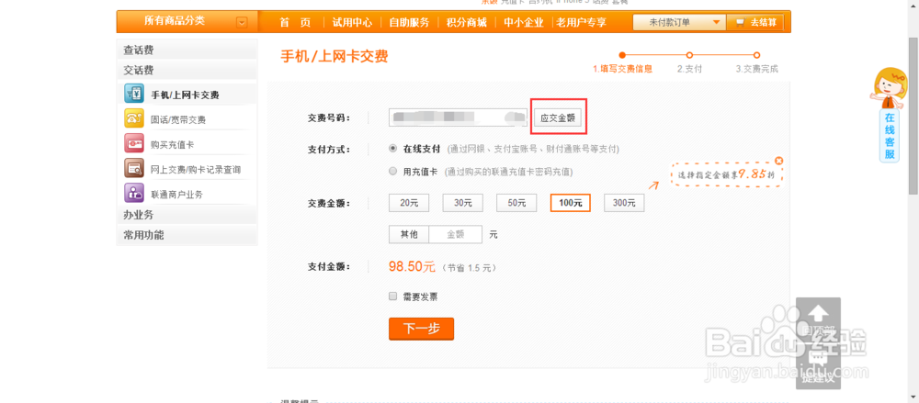Check the 需要发票 invoice checkbox

click(392, 297)
